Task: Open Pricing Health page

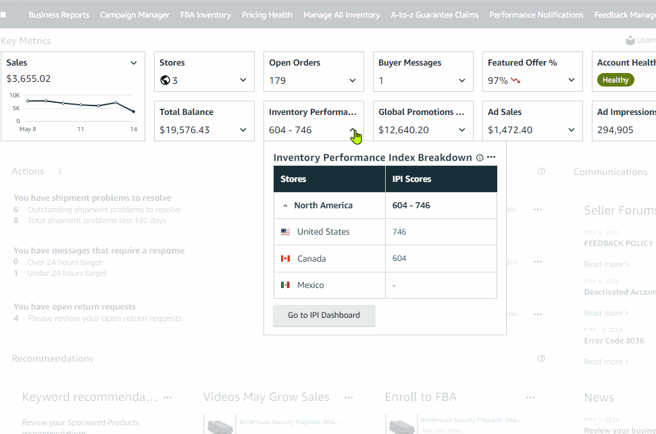Action: click(x=267, y=15)
